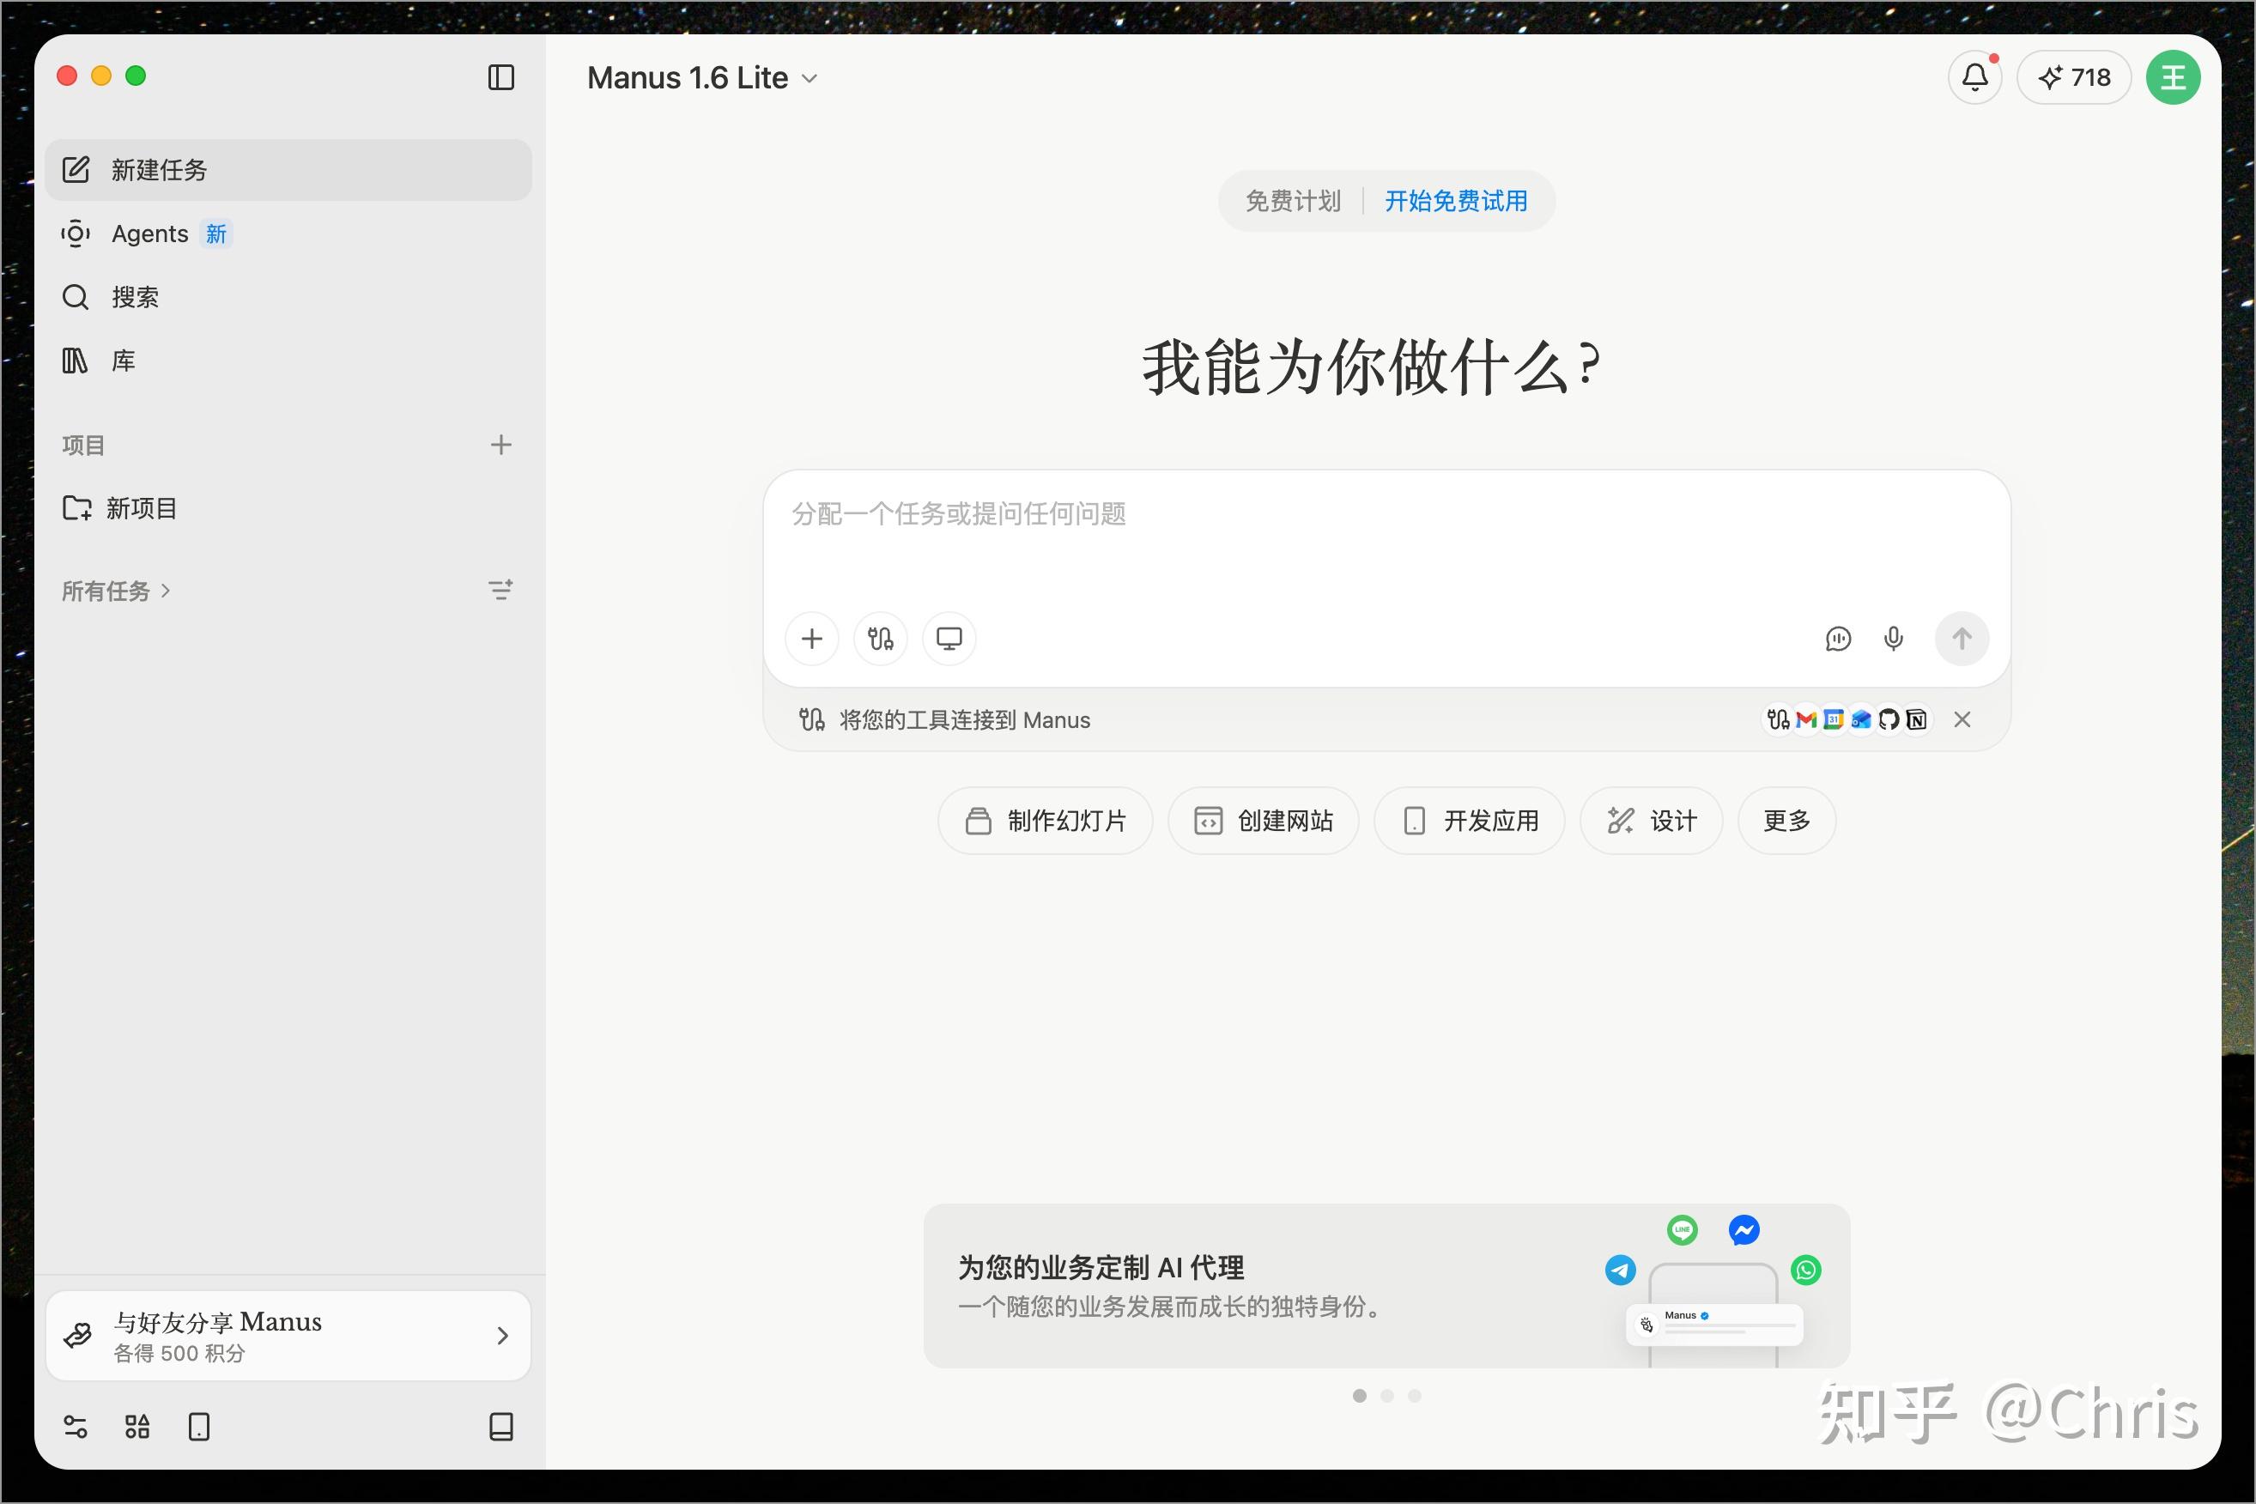Click the Google Calendar connector icon

click(1833, 719)
